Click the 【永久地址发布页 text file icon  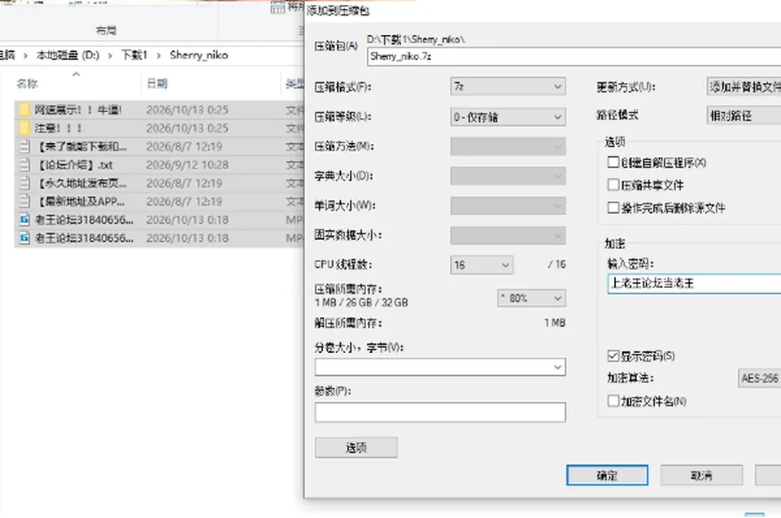24,183
